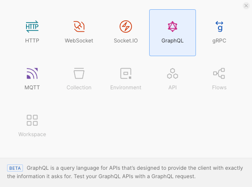Click the Workspace label text
The width and height of the screenshot is (252, 187).
coord(32,134)
